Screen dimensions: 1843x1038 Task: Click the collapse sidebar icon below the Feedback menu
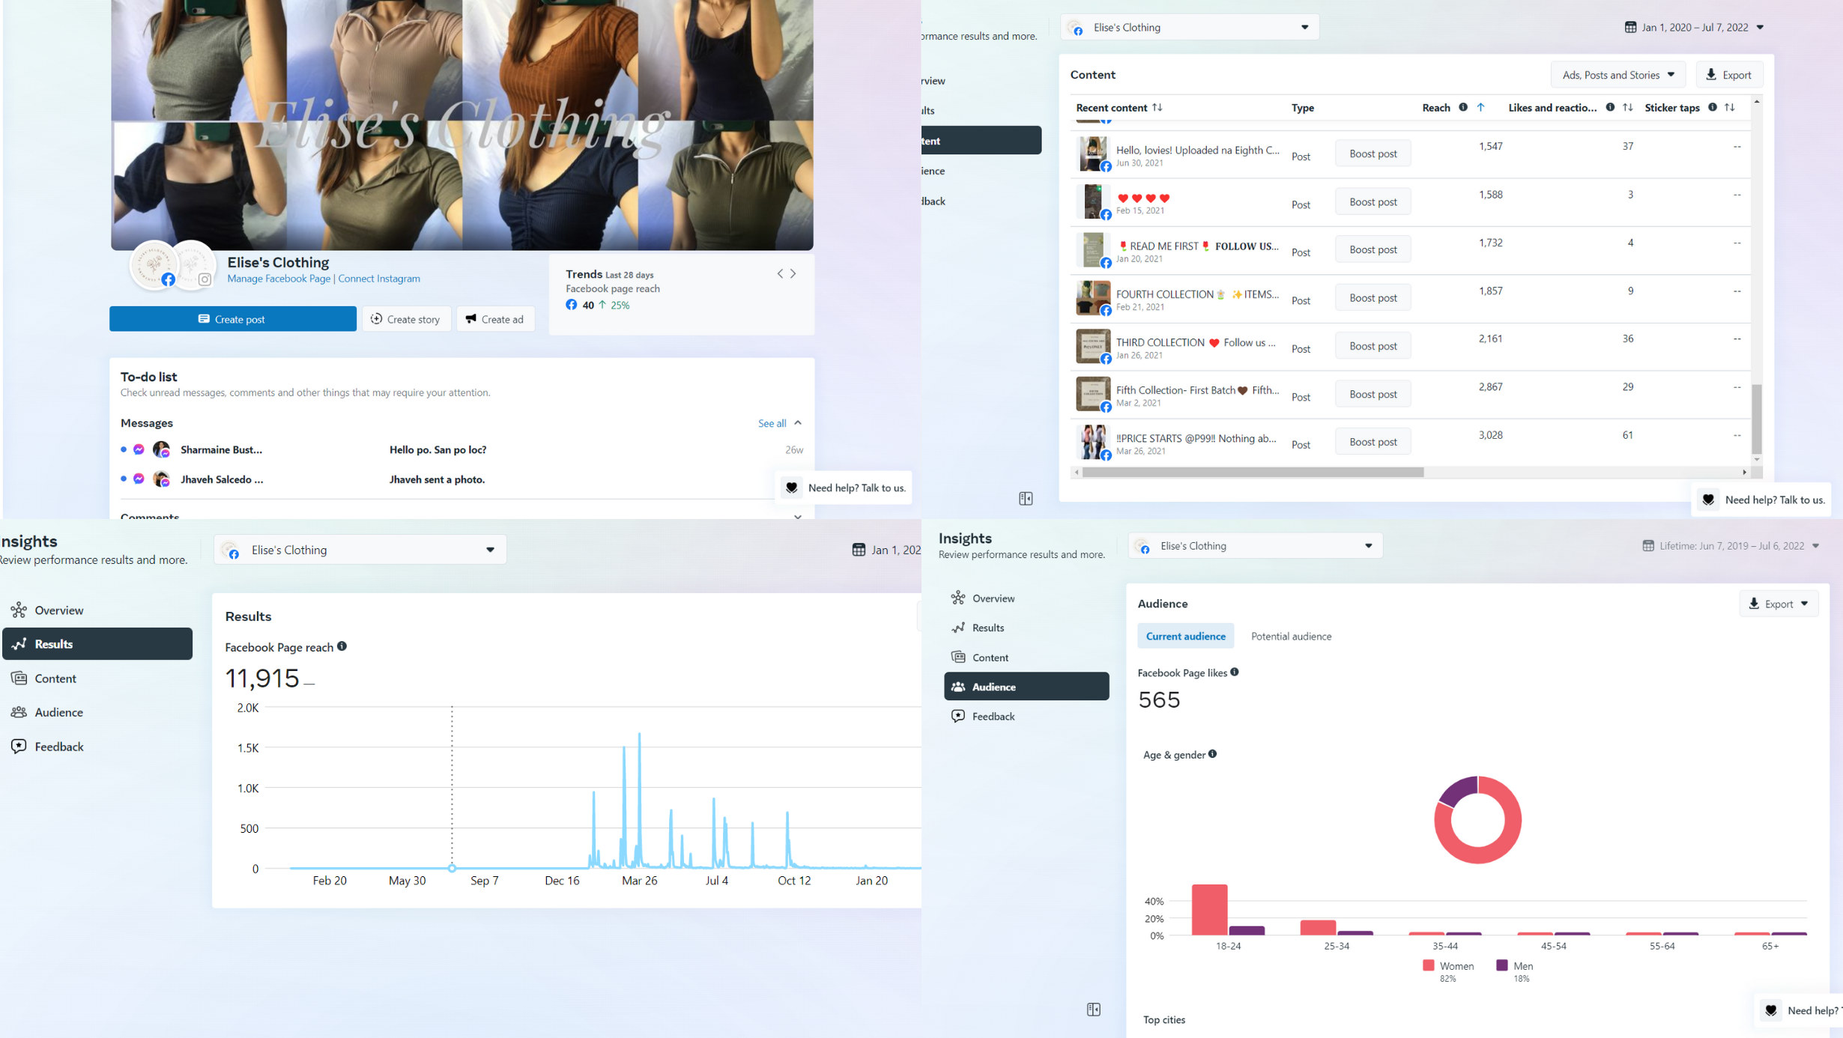tap(1093, 1010)
